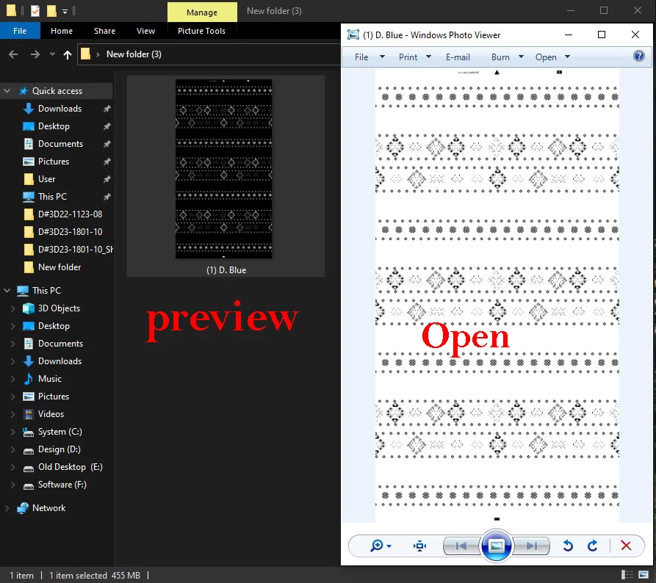Viewport: 656px width, 583px height.
Task: Switch to the Share ribbon tab
Action: click(104, 31)
